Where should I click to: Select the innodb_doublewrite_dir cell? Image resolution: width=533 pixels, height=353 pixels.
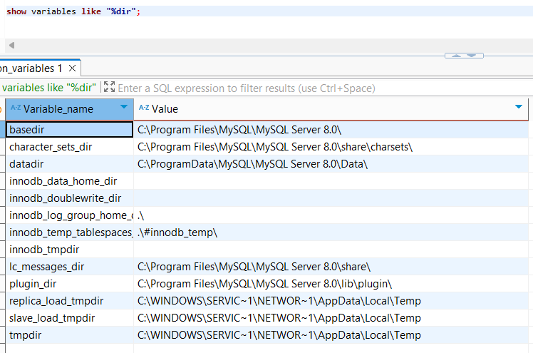coord(70,198)
